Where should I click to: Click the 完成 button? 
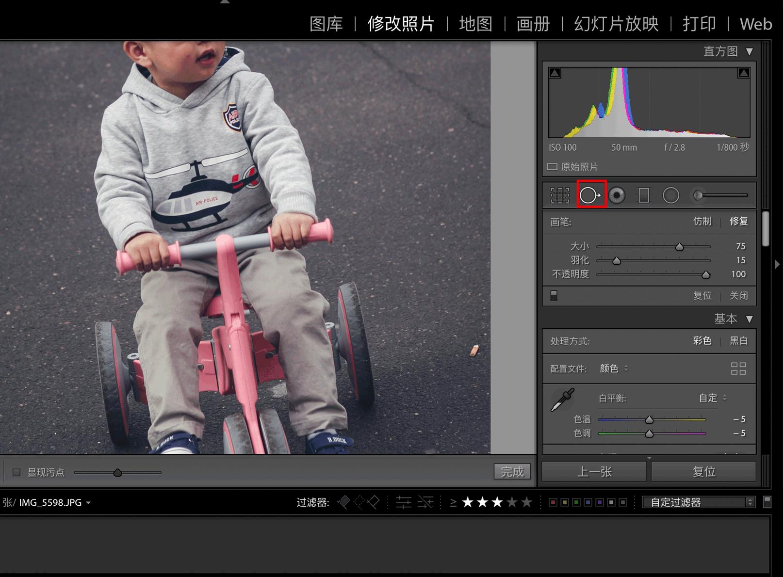click(512, 472)
